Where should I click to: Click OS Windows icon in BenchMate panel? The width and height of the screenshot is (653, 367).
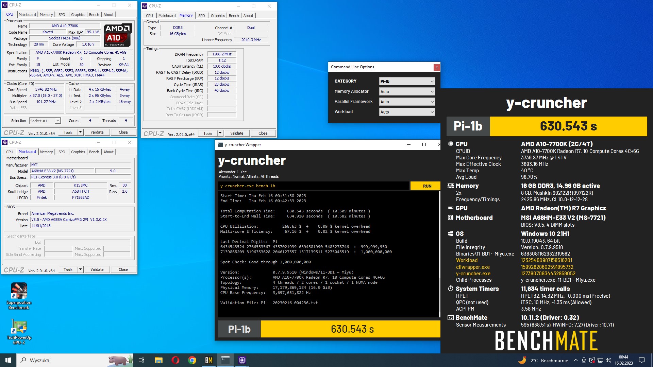click(450, 233)
